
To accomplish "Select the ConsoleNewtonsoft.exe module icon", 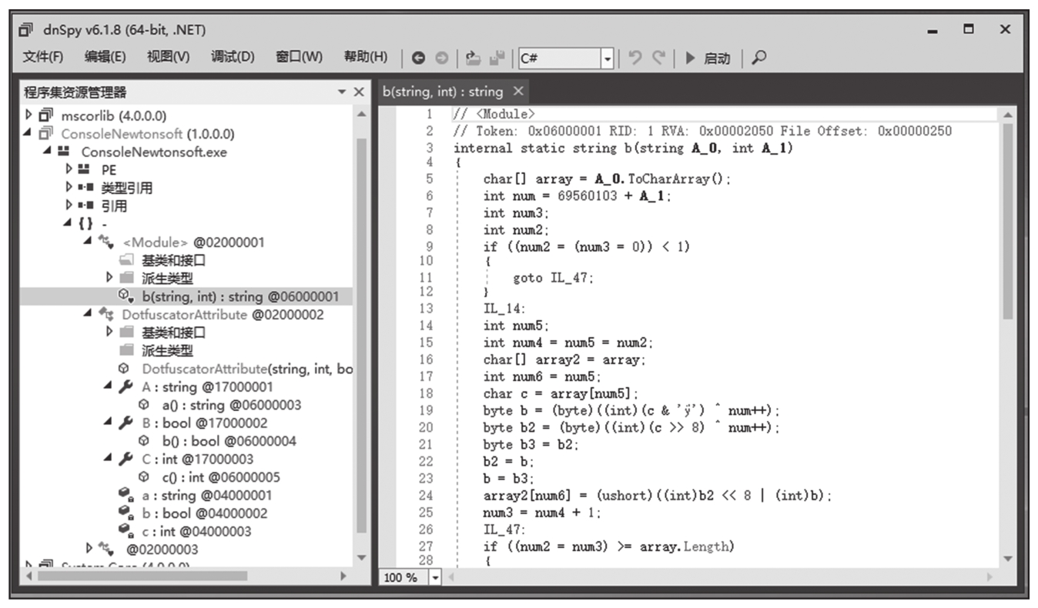I will (65, 152).
